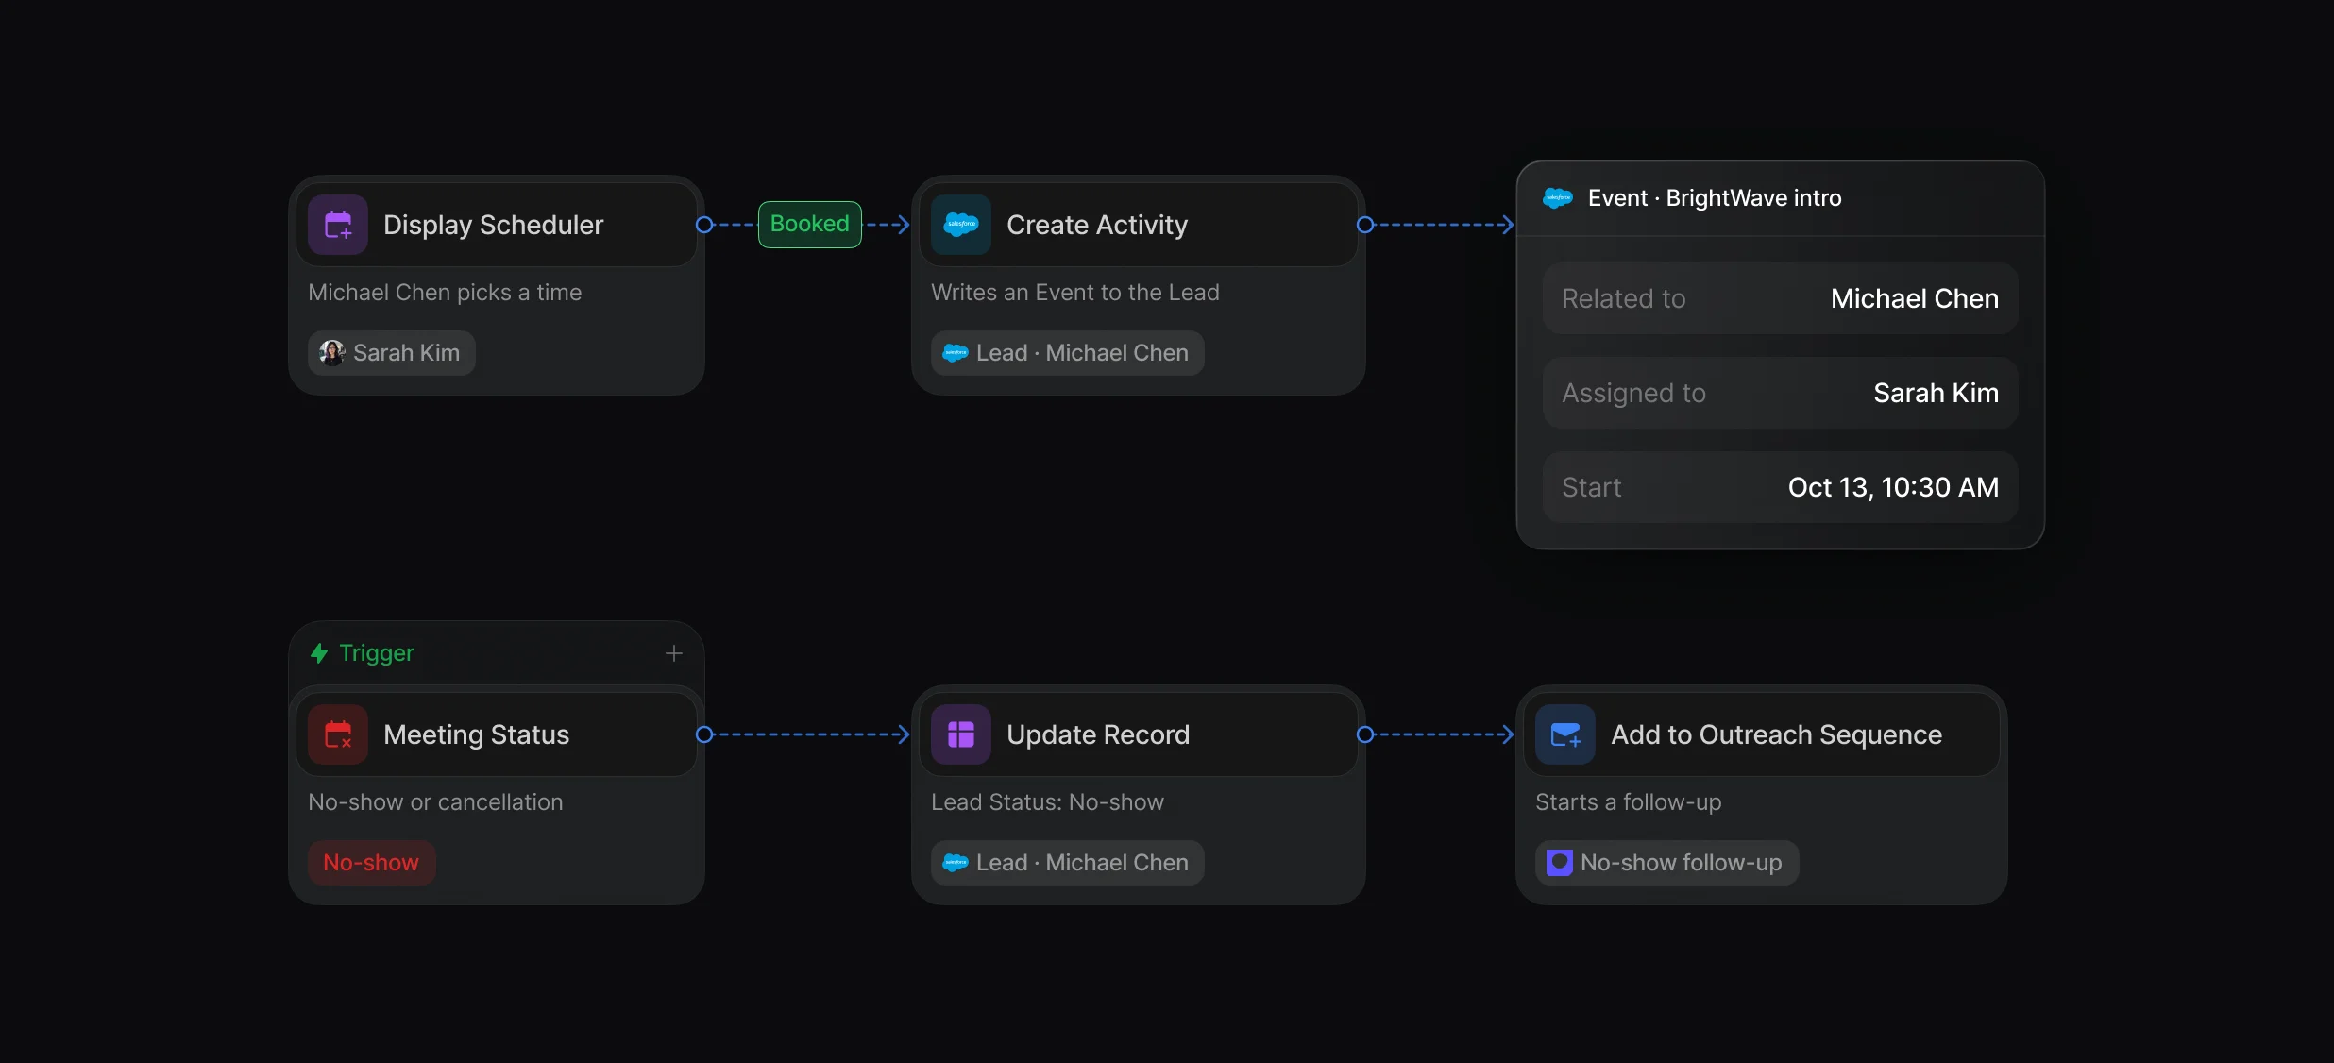Select the green Booked branch label
The height and width of the screenshot is (1063, 2334).
point(810,225)
